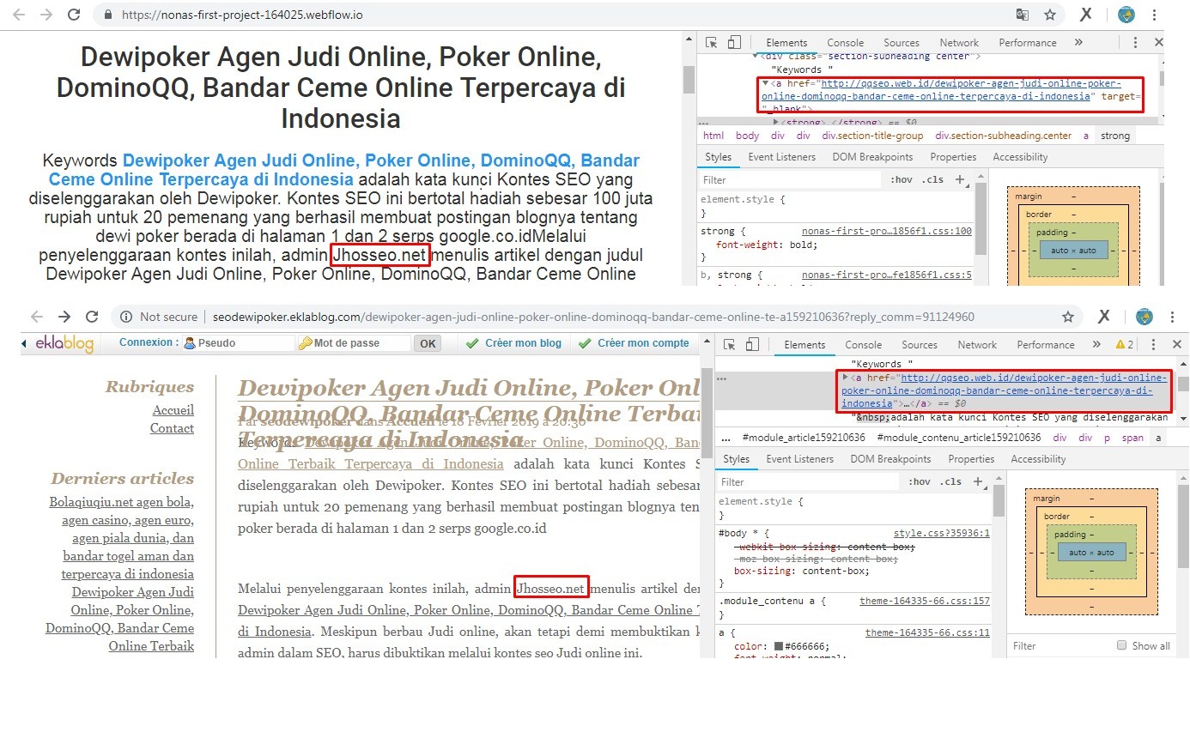Open the Accueil sidebar link
Viewport: 1190px width, 738px height.
[x=173, y=410]
